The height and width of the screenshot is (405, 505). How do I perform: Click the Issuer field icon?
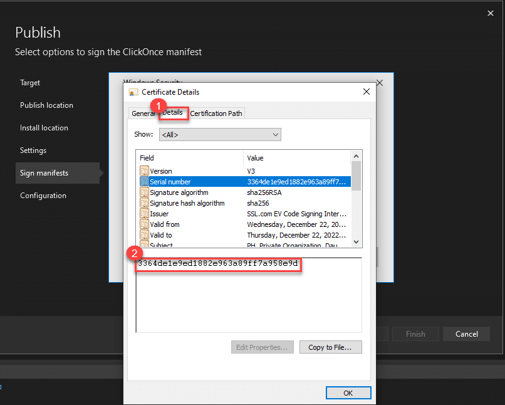144,214
